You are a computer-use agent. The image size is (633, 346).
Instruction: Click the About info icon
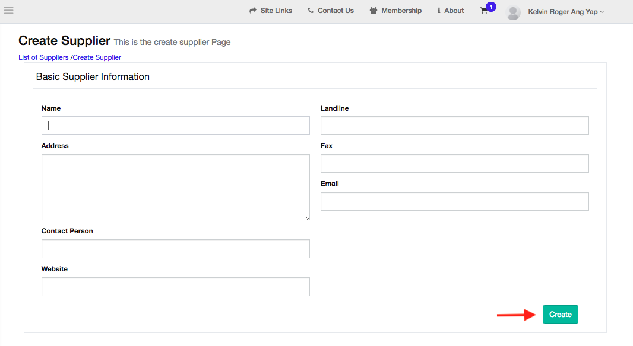(439, 11)
